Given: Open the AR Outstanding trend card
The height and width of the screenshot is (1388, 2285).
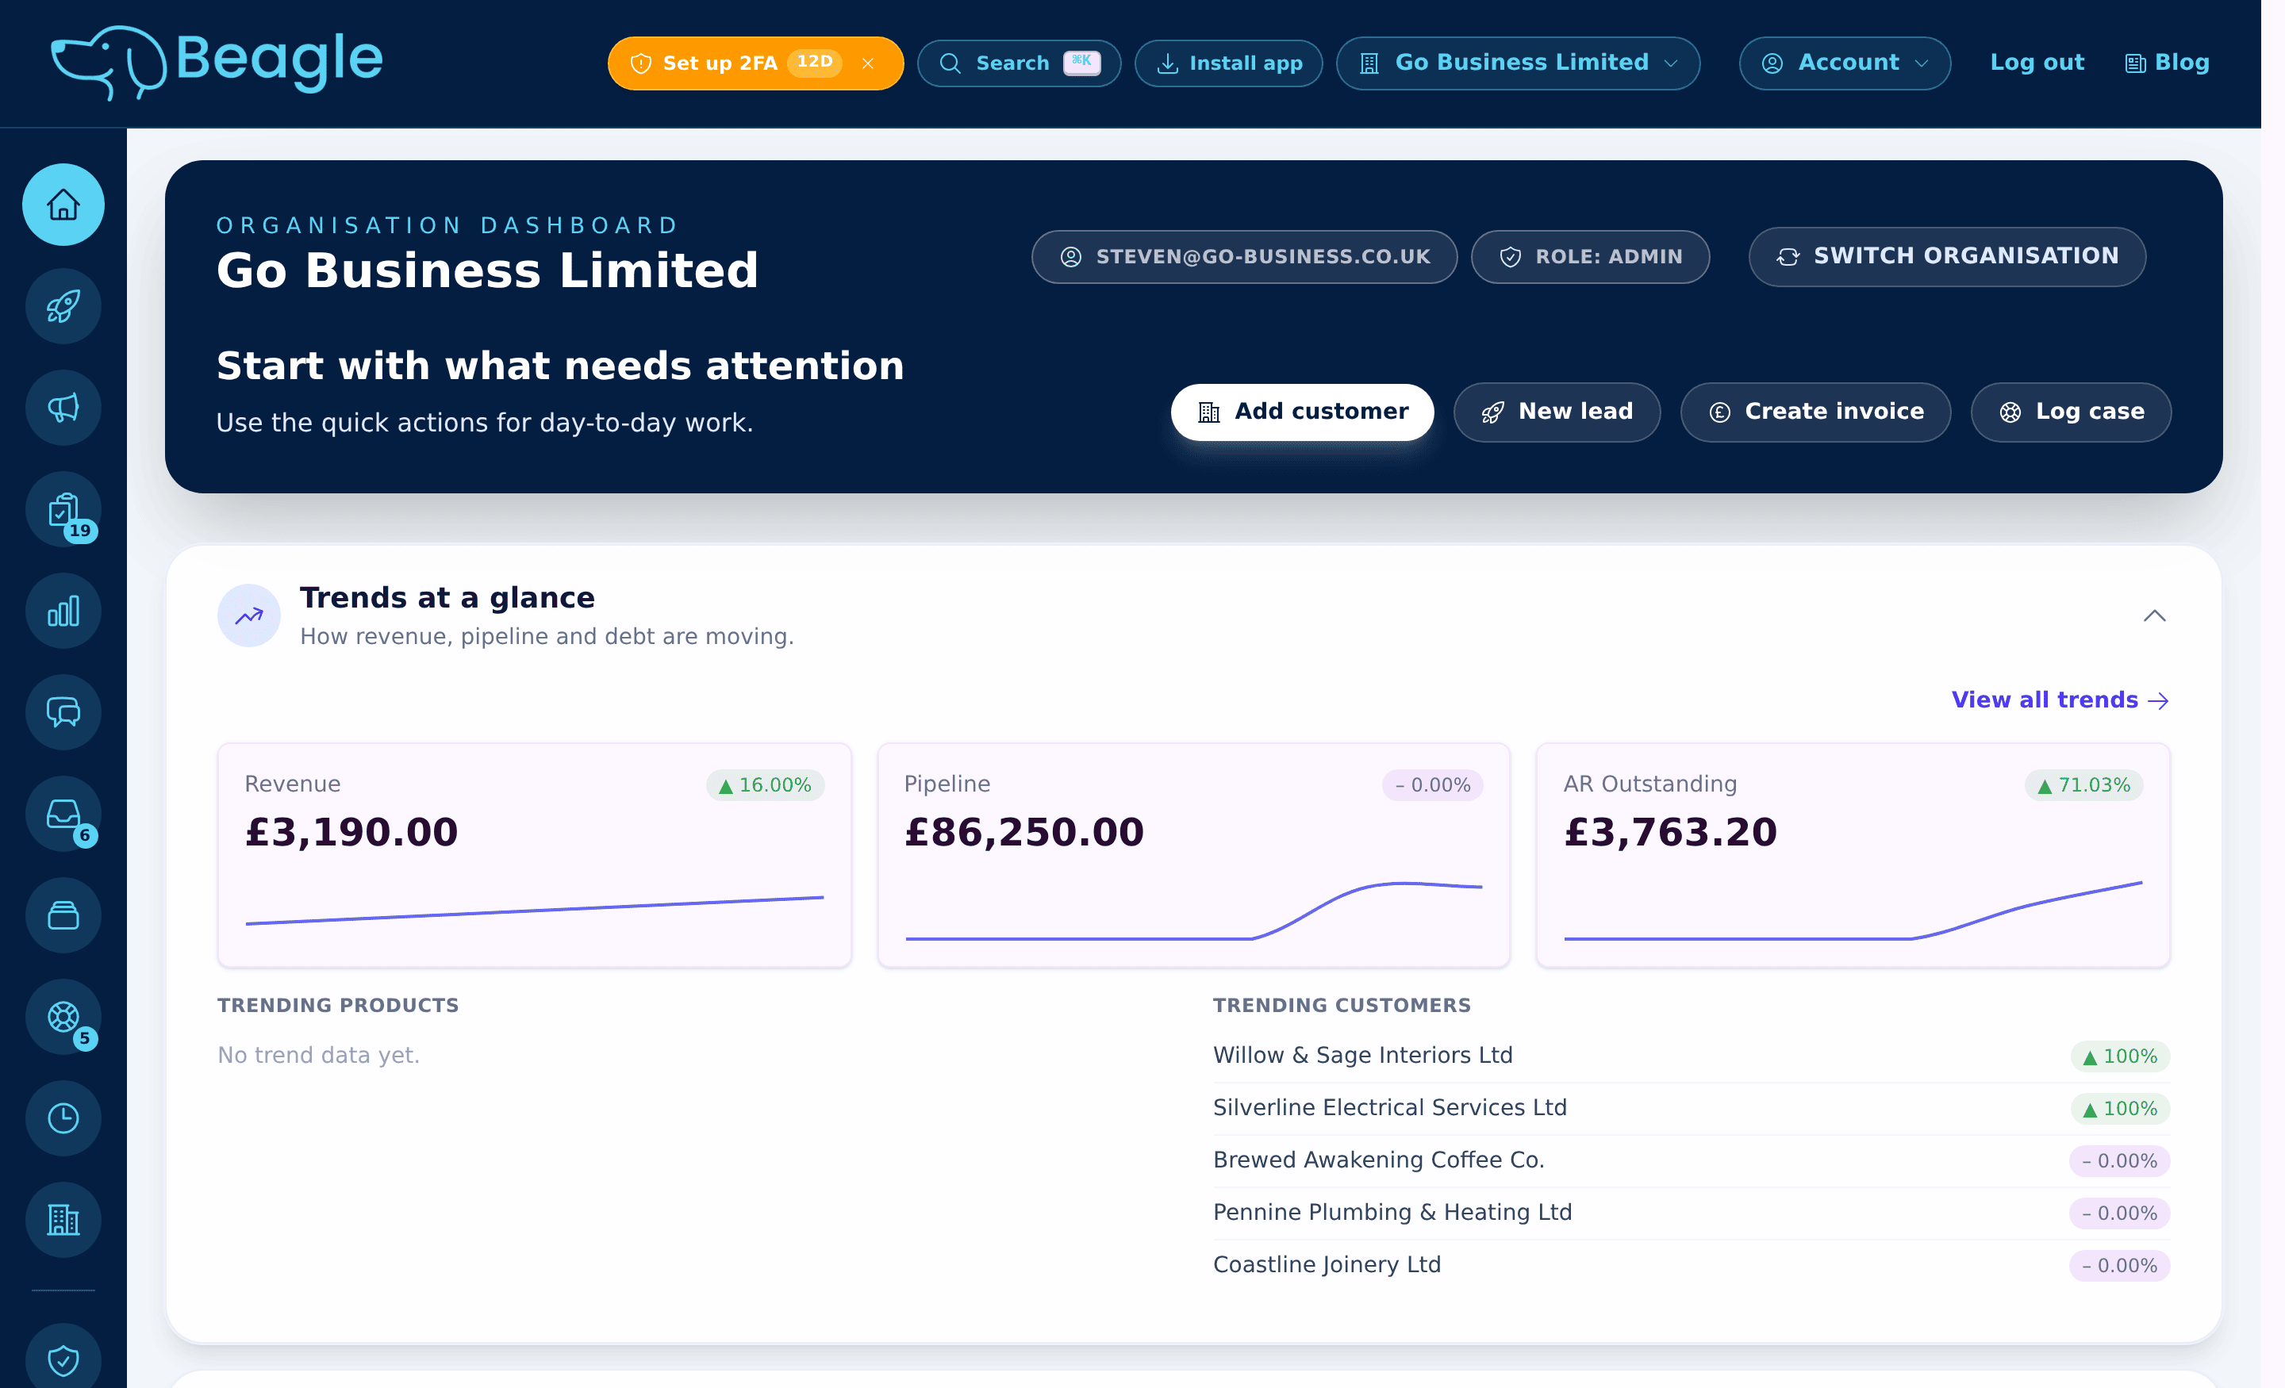Looking at the screenshot, I should coord(1853,855).
